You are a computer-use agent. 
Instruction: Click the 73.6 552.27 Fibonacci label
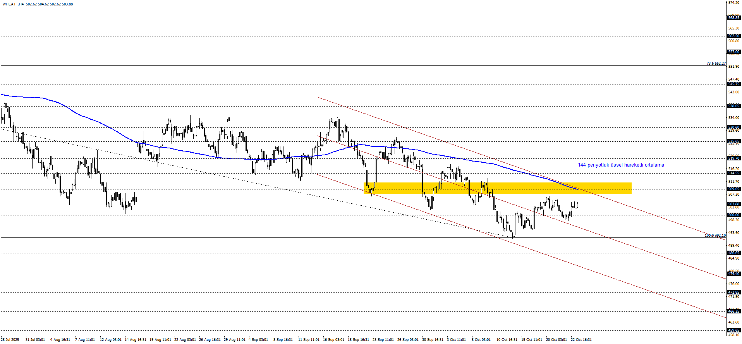click(x=716, y=64)
